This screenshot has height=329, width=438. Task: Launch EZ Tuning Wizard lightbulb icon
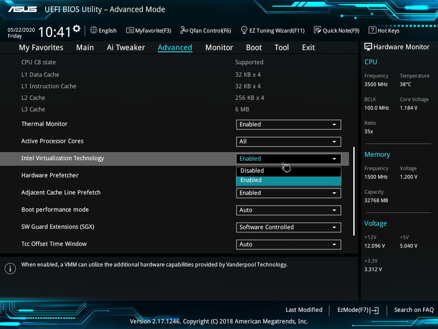244,30
